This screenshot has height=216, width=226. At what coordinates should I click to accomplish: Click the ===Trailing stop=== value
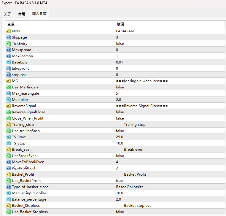pyautogui.click(x=135, y=124)
